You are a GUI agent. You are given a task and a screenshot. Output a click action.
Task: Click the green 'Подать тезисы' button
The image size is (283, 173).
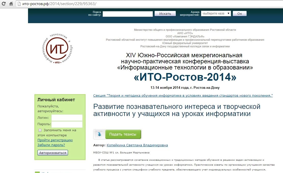pos(123,134)
